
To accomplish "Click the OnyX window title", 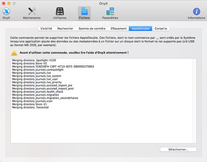I will point(103,3).
